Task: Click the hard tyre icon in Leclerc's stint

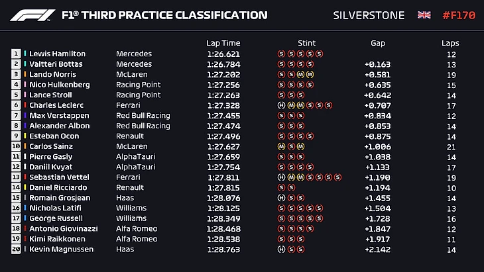Action: click(282, 105)
